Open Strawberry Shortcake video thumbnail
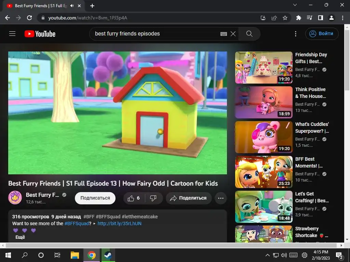 (x=264, y=234)
